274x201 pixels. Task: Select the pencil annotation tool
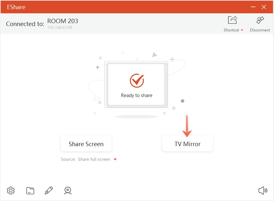coord(49,191)
